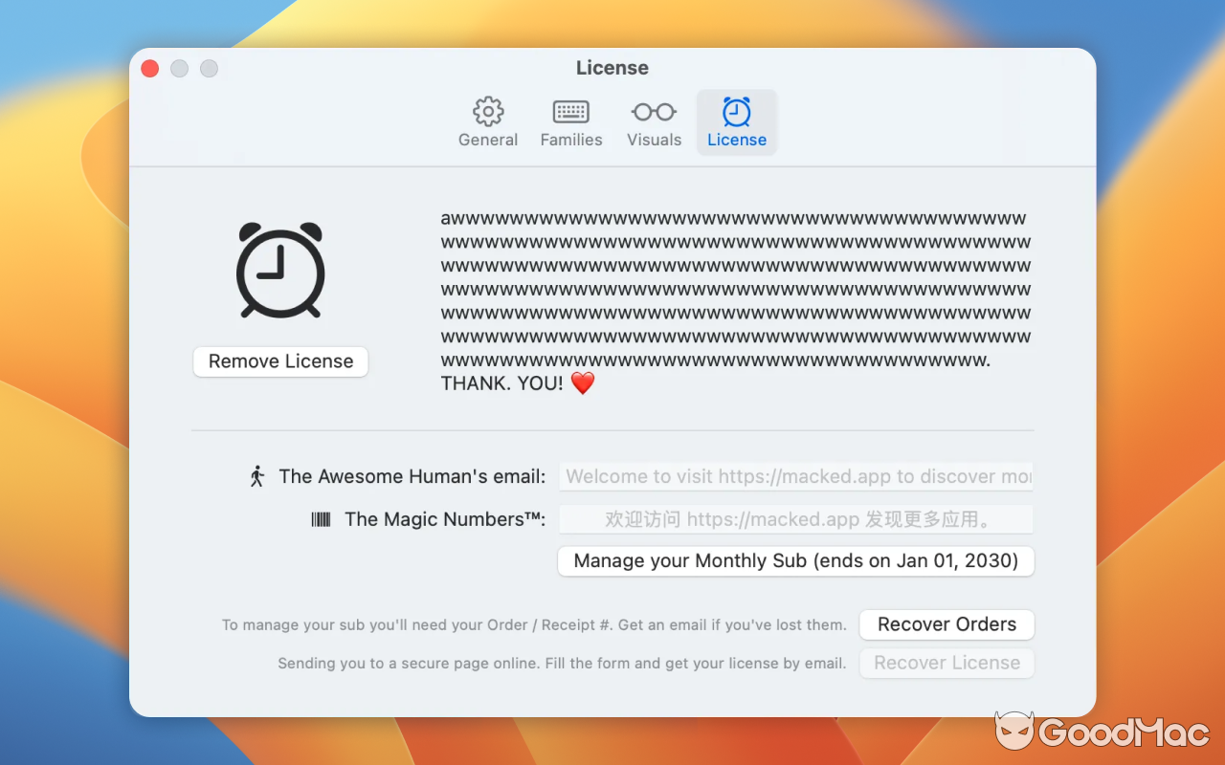Click the walking person icon beside email label
Viewport: 1225px width, 765px height.
click(256, 476)
